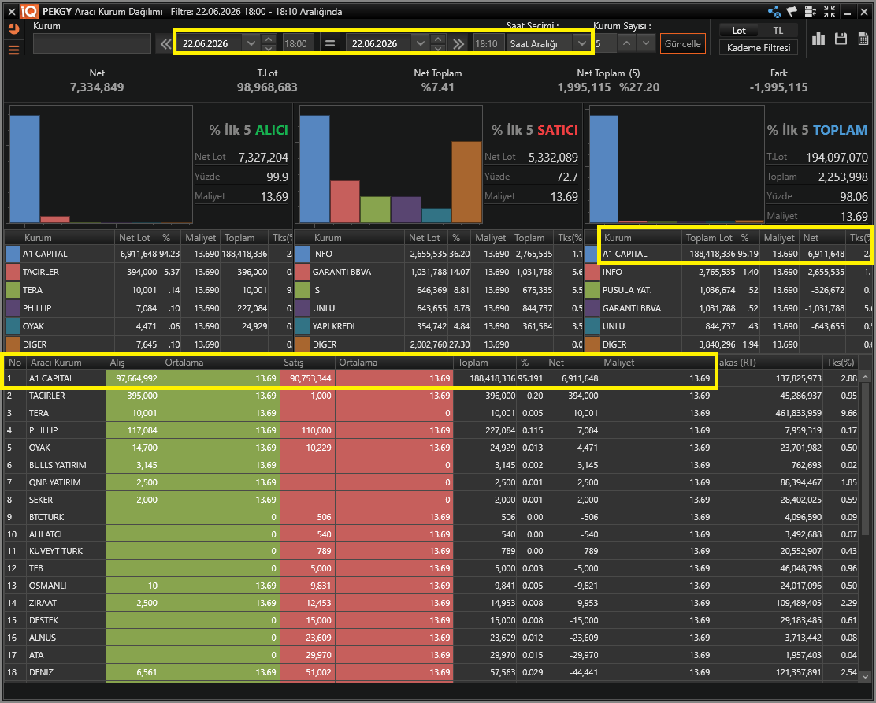The width and height of the screenshot is (876, 703).
Task: Click the equals sign between the dates
Action: (330, 43)
